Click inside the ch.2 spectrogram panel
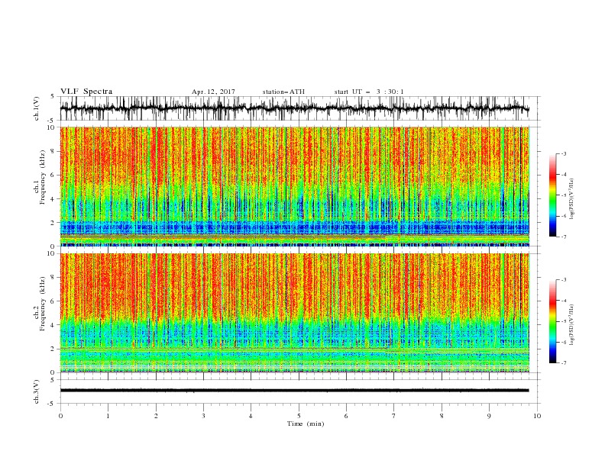 coord(294,313)
